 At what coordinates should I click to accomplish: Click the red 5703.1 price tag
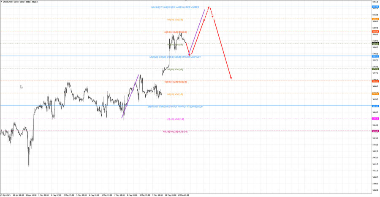[375, 82]
